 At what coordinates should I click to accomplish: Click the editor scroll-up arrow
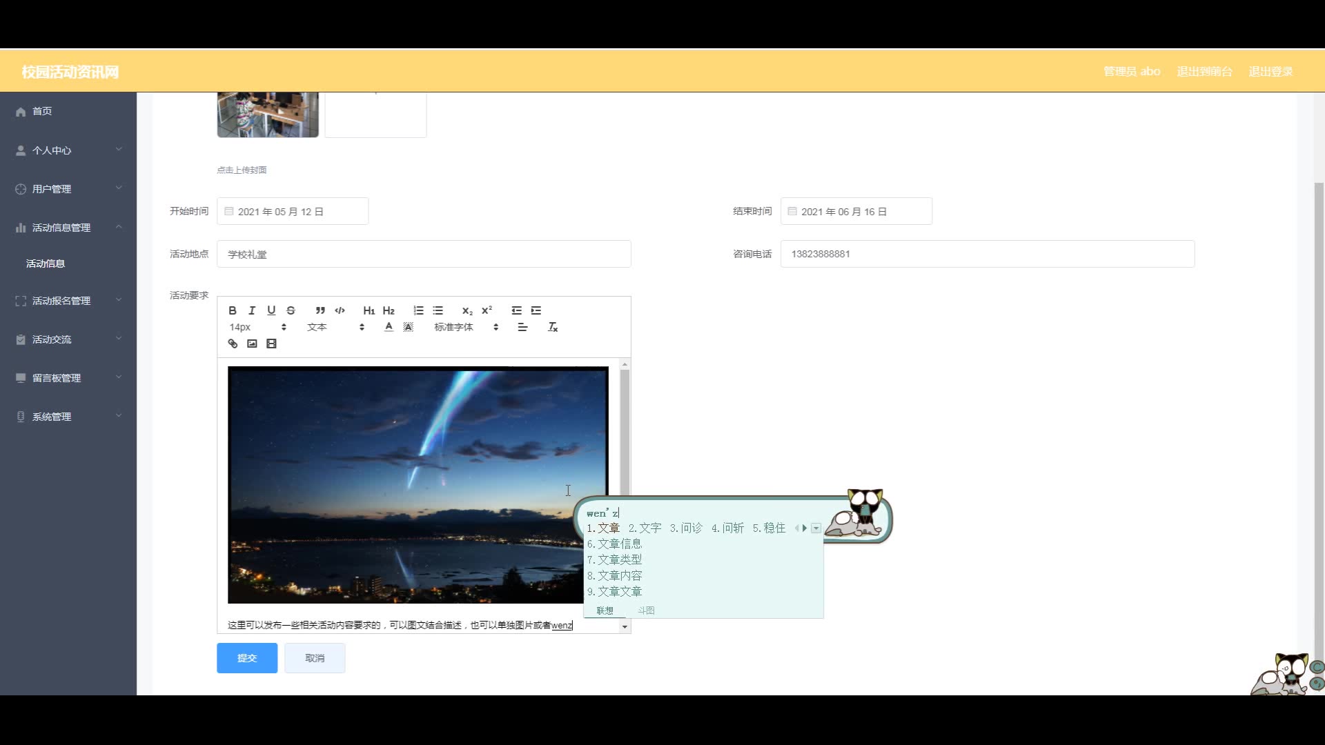tap(625, 364)
